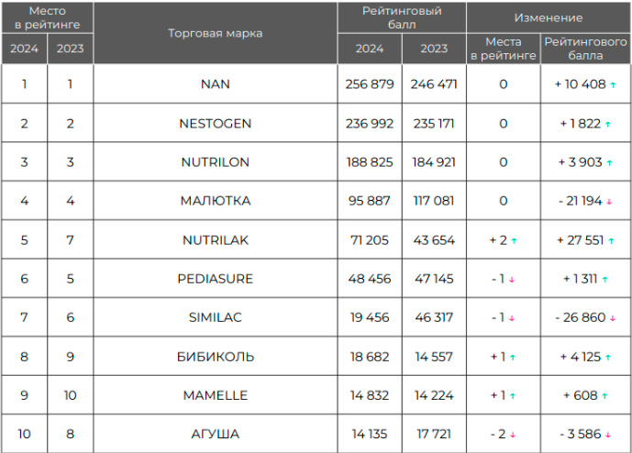
Task: Click the 256 879 rating value
Action: (370, 83)
